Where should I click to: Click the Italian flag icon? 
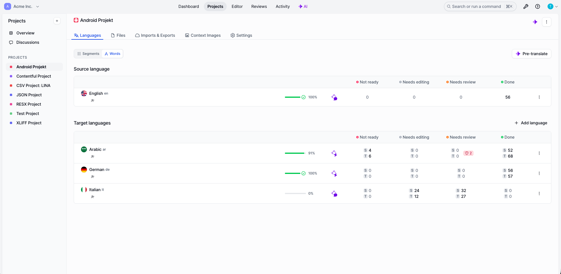(x=84, y=190)
